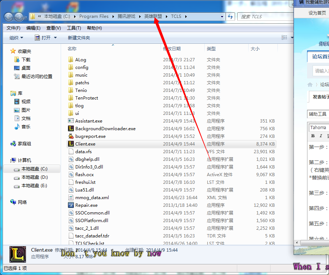329x275 pixels.
Task: Open the address bar history dropdown
Action: (222, 16)
